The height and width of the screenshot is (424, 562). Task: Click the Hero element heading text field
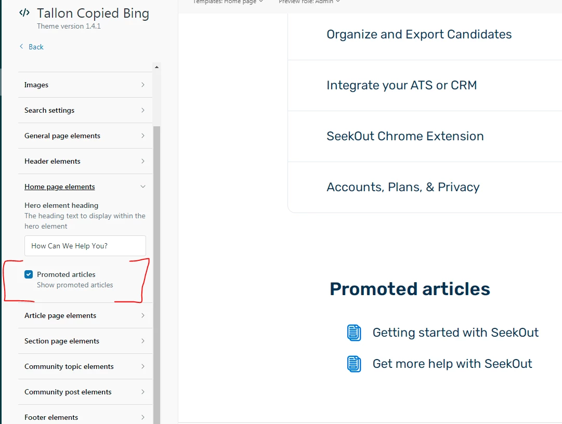85,246
